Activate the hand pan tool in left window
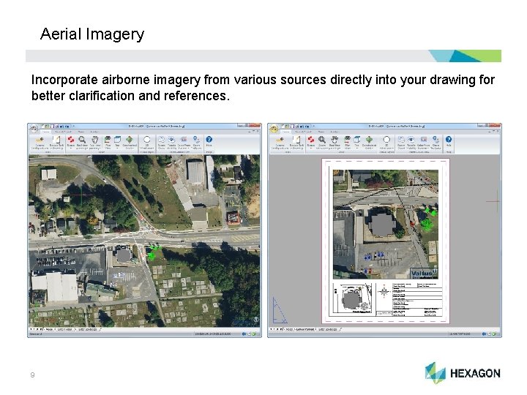527x395 pixels. pos(94,140)
